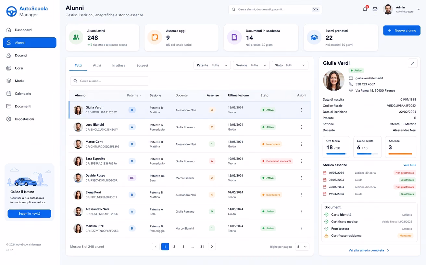Open Vai alla scheda completa link
The width and height of the screenshot is (426, 265).
pos(369,250)
